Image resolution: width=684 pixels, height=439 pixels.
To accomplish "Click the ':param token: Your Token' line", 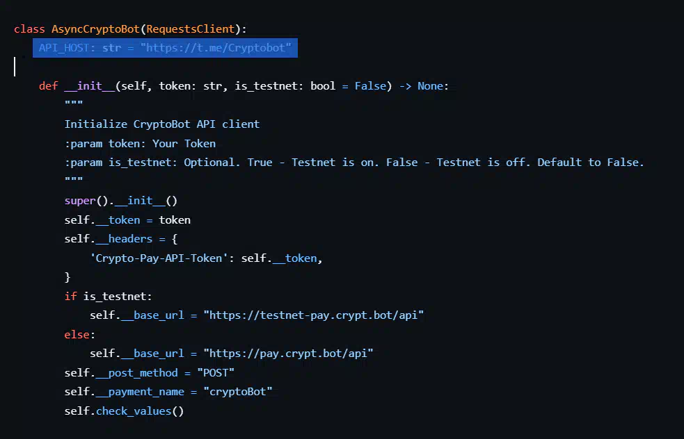I will pyautogui.click(x=140, y=144).
